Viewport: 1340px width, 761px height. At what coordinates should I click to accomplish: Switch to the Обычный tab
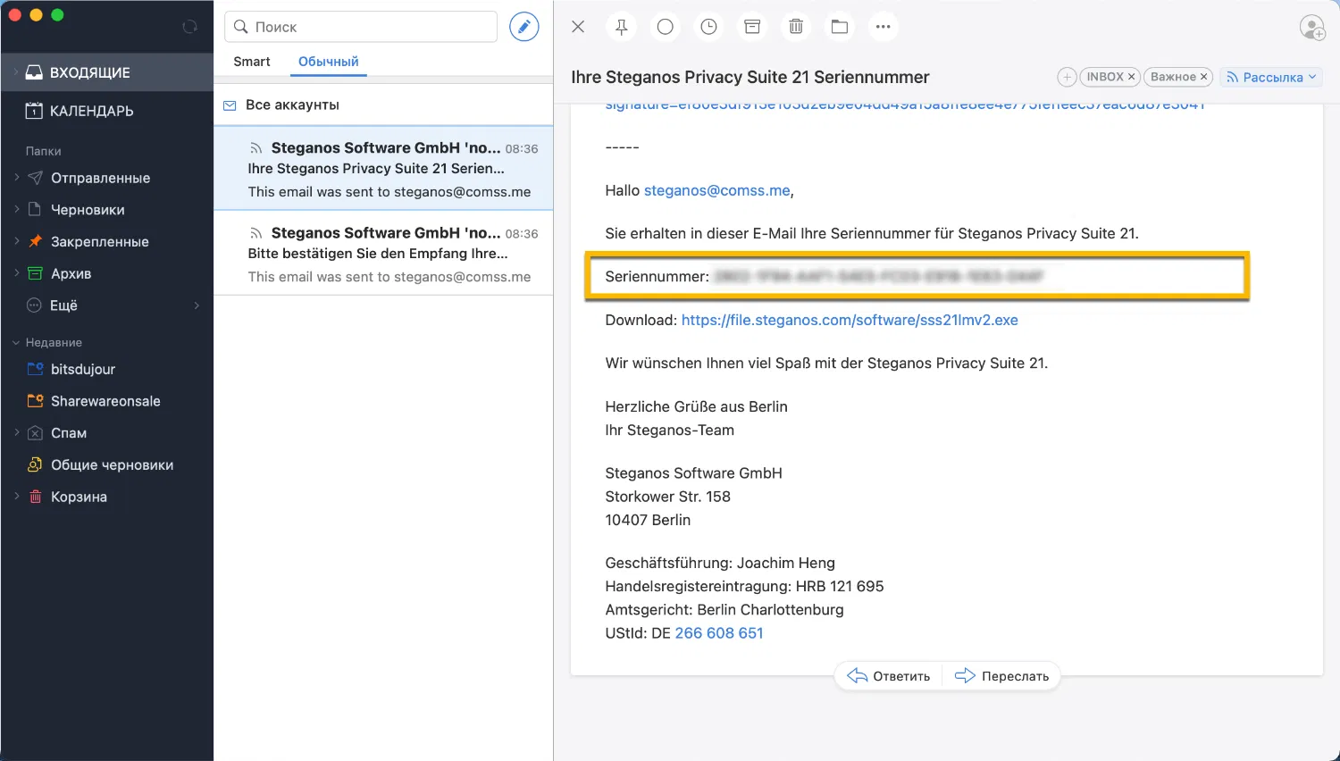(328, 62)
